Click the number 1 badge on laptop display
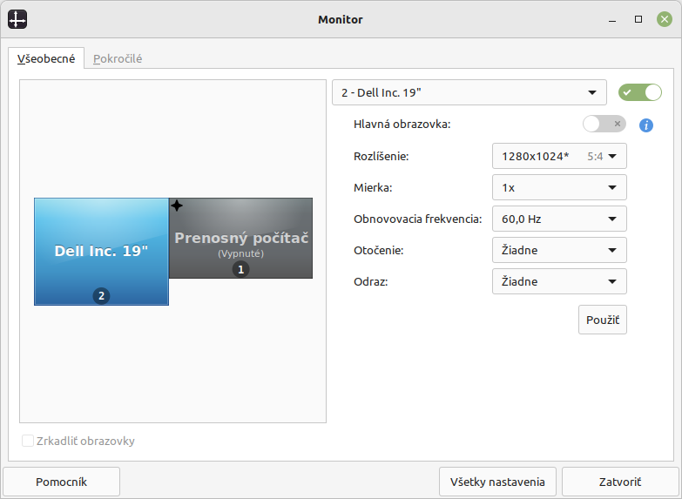The width and height of the screenshot is (682, 499). [241, 270]
